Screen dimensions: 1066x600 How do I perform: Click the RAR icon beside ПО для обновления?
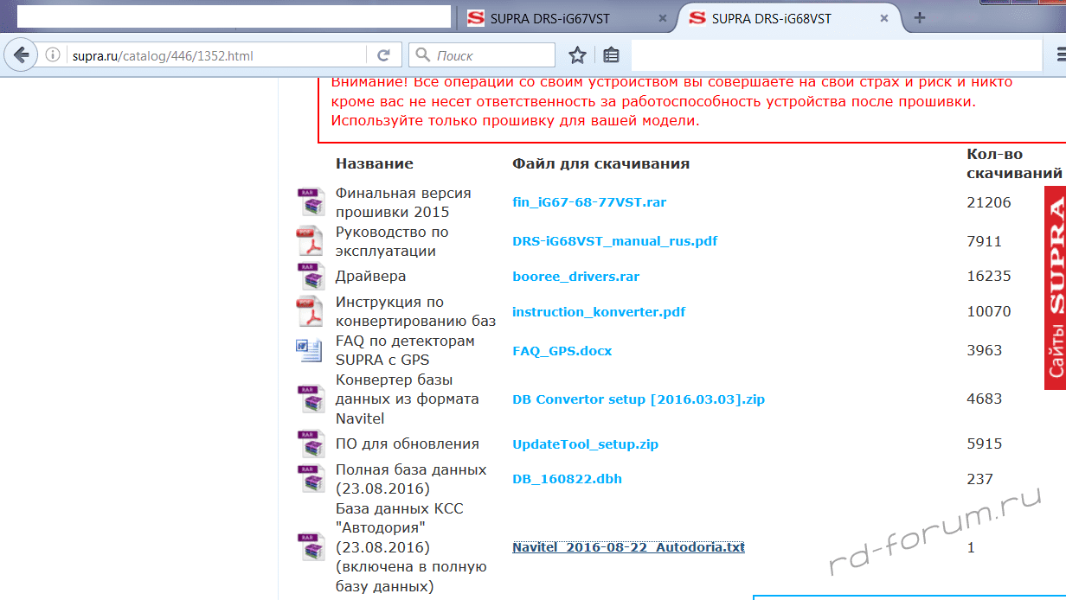click(310, 444)
